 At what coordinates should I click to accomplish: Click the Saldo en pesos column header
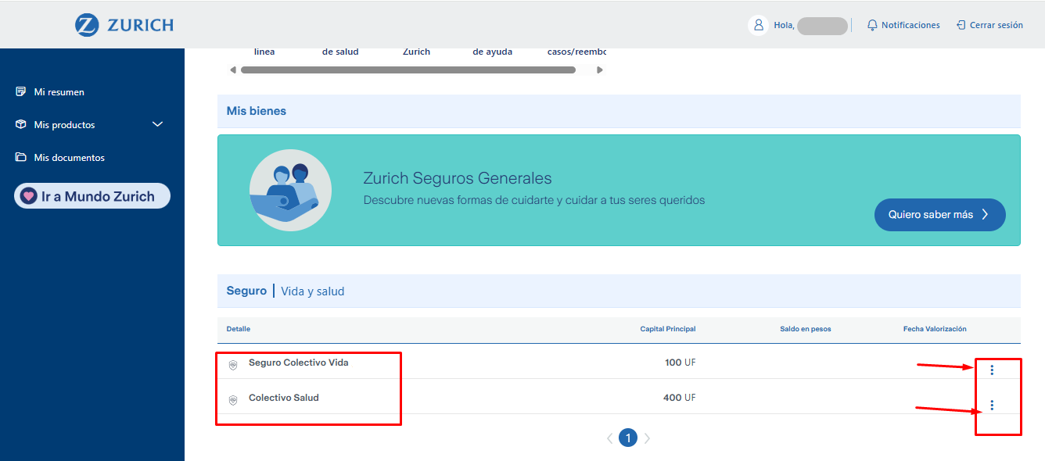(806, 329)
